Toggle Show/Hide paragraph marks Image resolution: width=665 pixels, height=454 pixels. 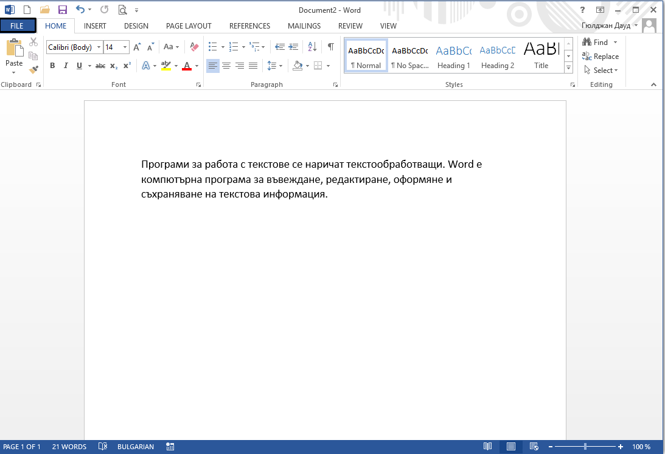[330, 47]
